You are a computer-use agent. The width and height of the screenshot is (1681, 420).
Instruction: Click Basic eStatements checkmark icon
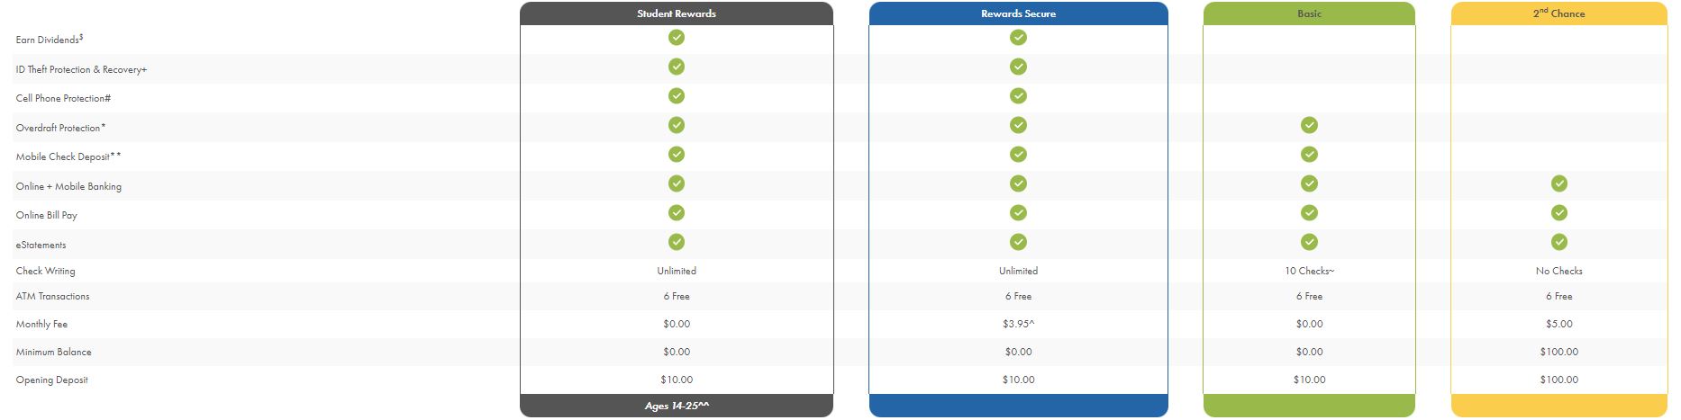point(1309,242)
